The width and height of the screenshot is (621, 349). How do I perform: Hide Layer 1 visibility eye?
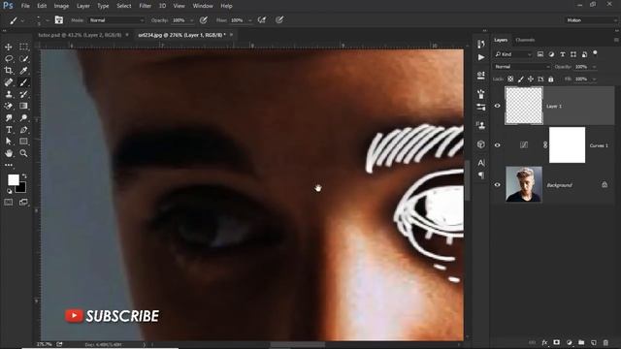(x=497, y=106)
